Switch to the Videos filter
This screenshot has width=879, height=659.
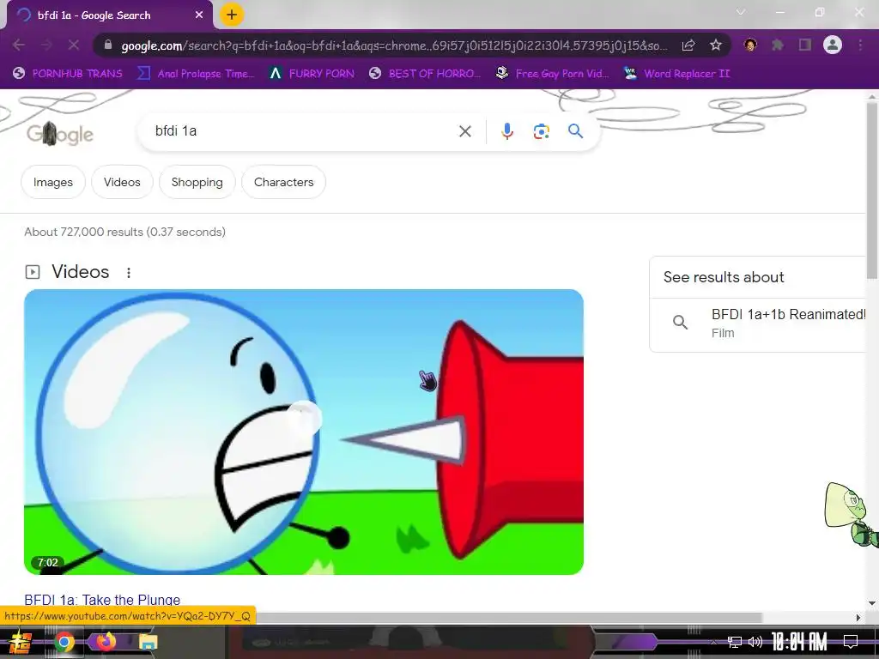point(122,182)
